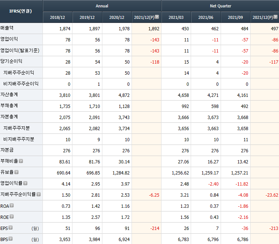Click the 2019/12 column header
The width and height of the screenshot is (279, 244).
coord(87,17)
